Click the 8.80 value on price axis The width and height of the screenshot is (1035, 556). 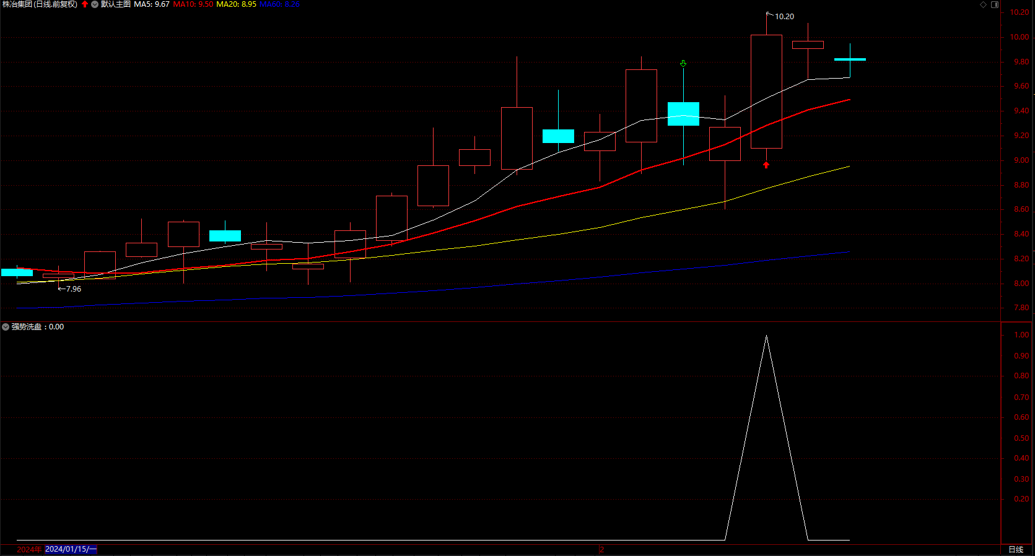1021,185
